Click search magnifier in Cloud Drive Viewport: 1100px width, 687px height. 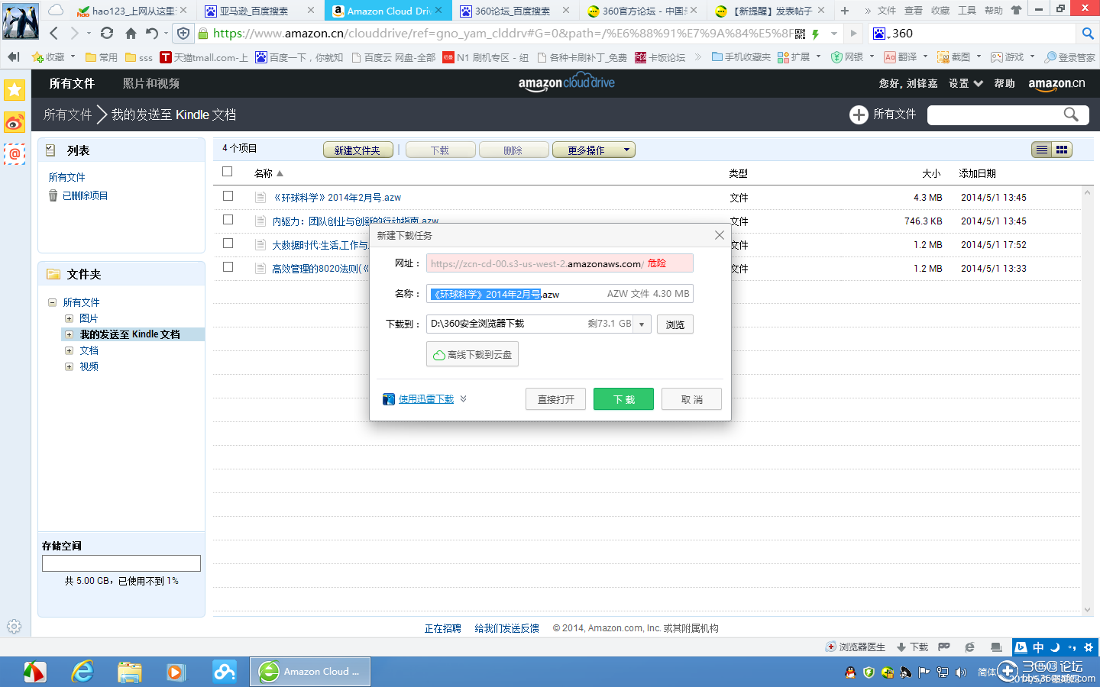(1071, 114)
